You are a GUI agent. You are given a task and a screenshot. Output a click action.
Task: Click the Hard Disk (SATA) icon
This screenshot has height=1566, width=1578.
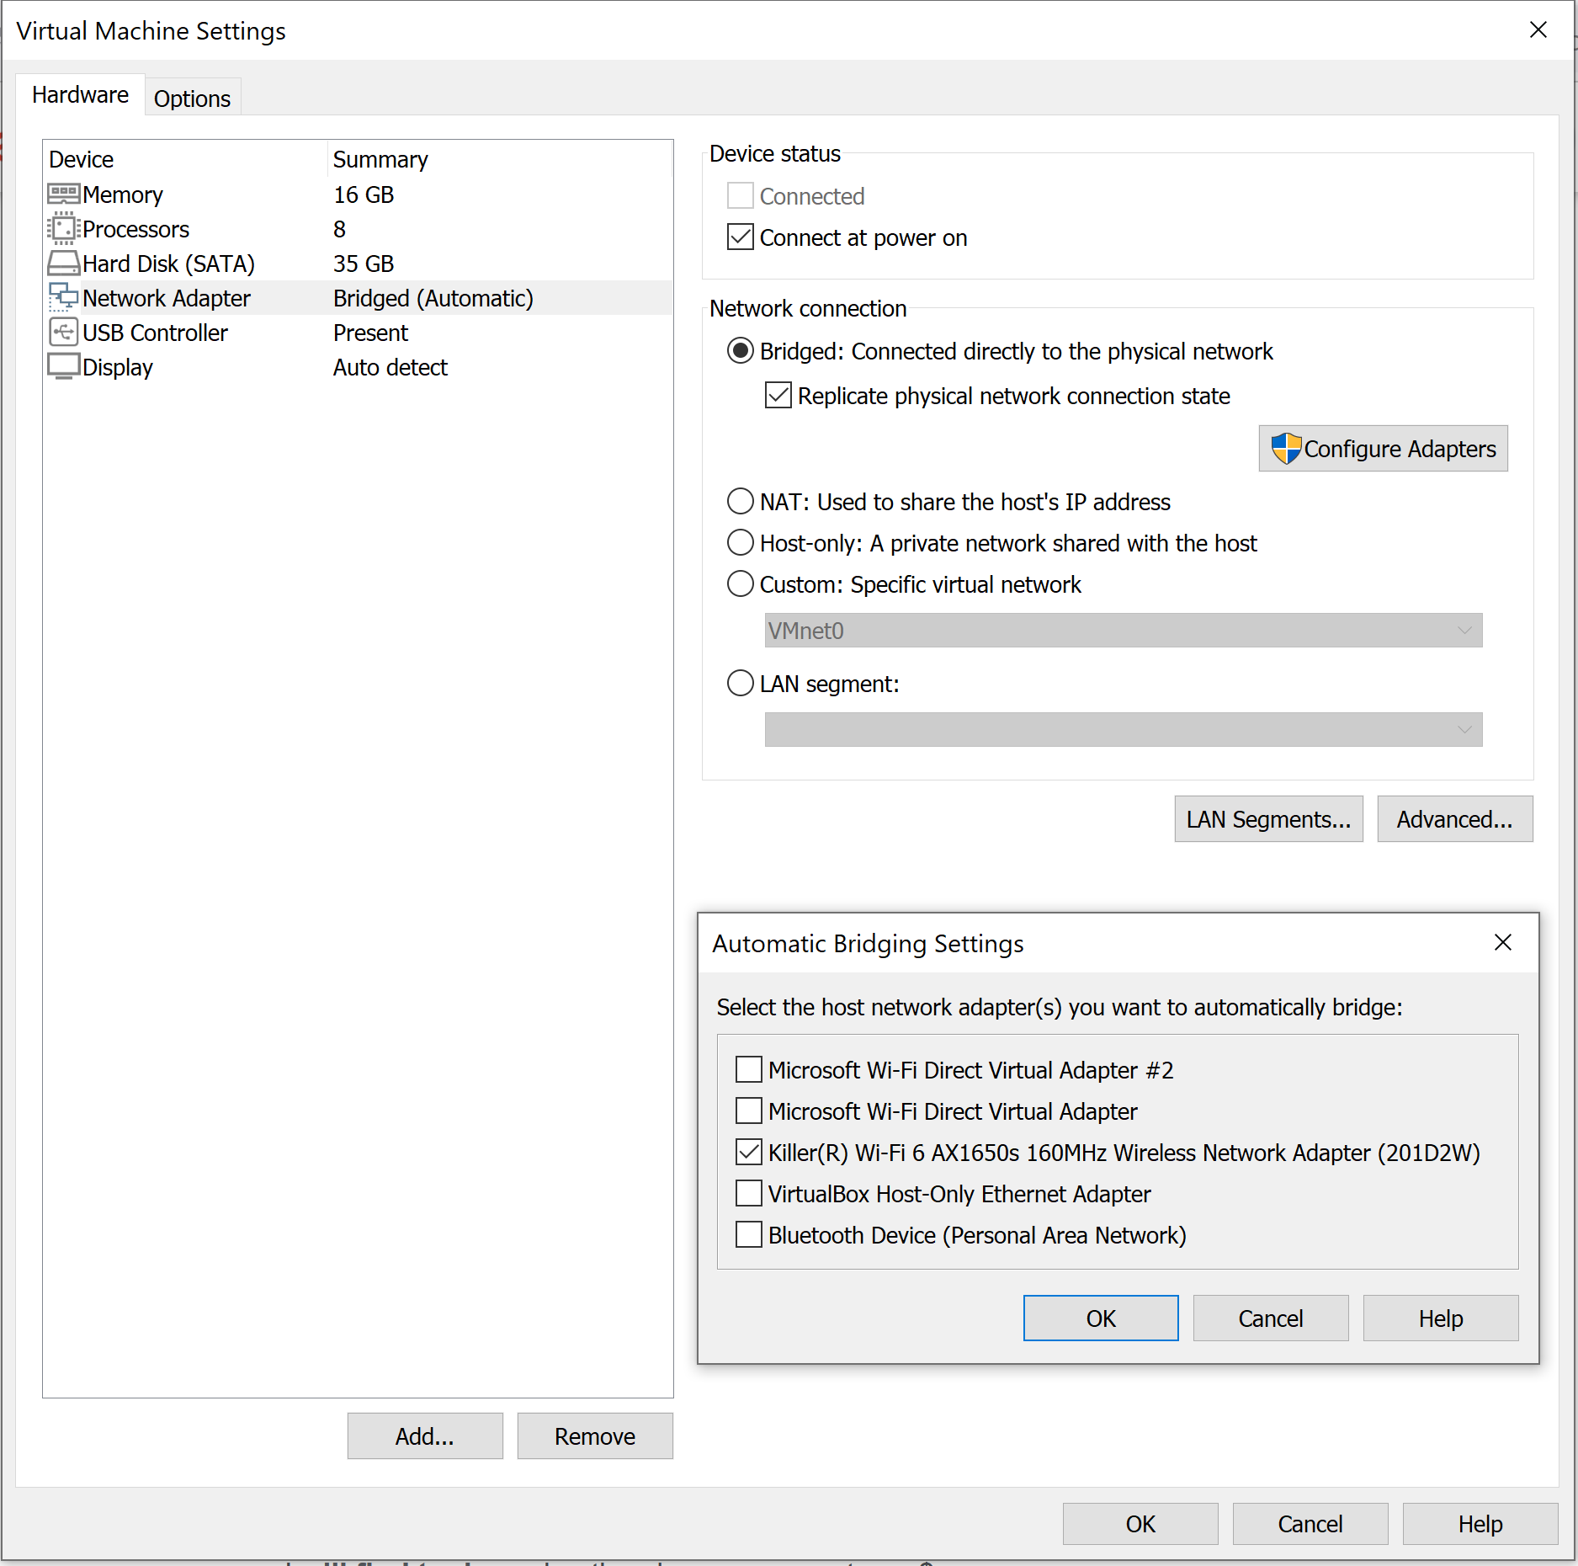tap(63, 264)
